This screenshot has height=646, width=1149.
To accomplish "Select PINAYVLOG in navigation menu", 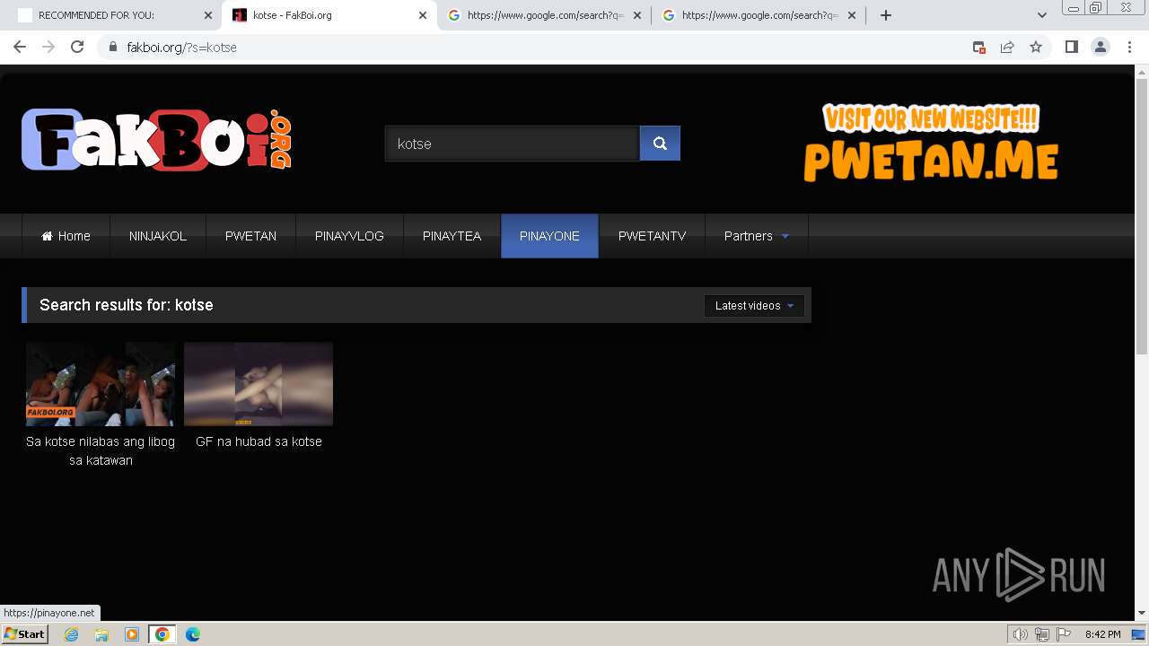I will [349, 236].
